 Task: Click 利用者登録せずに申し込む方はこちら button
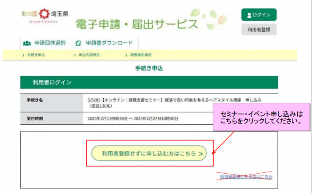tap(149, 153)
